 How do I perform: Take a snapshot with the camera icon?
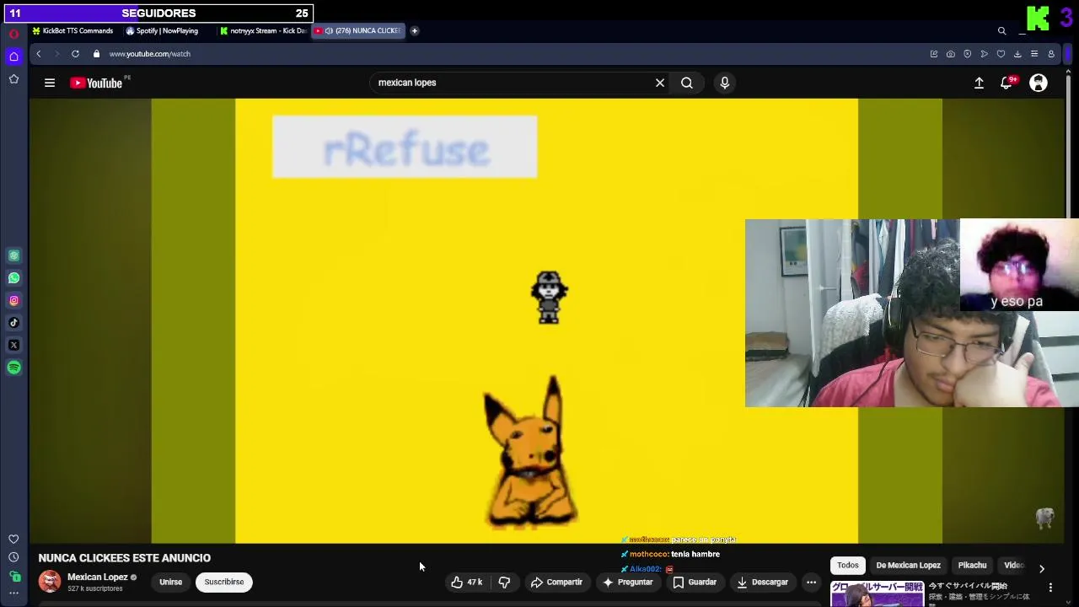(950, 54)
